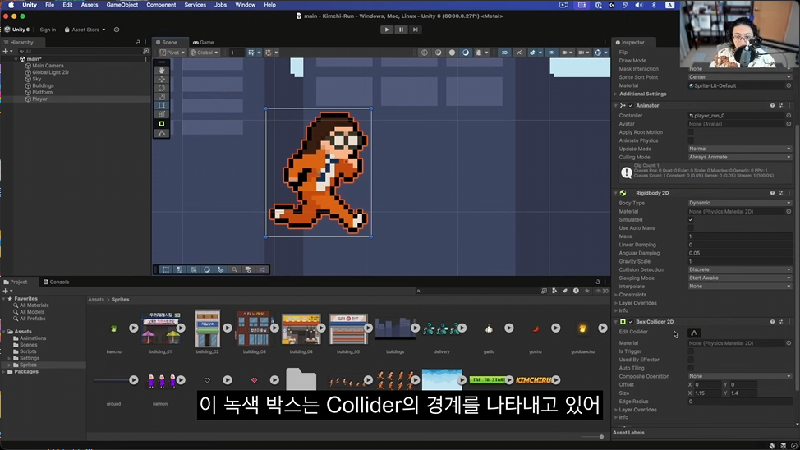Click the Edit Collider button

pyautogui.click(x=694, y=333)
